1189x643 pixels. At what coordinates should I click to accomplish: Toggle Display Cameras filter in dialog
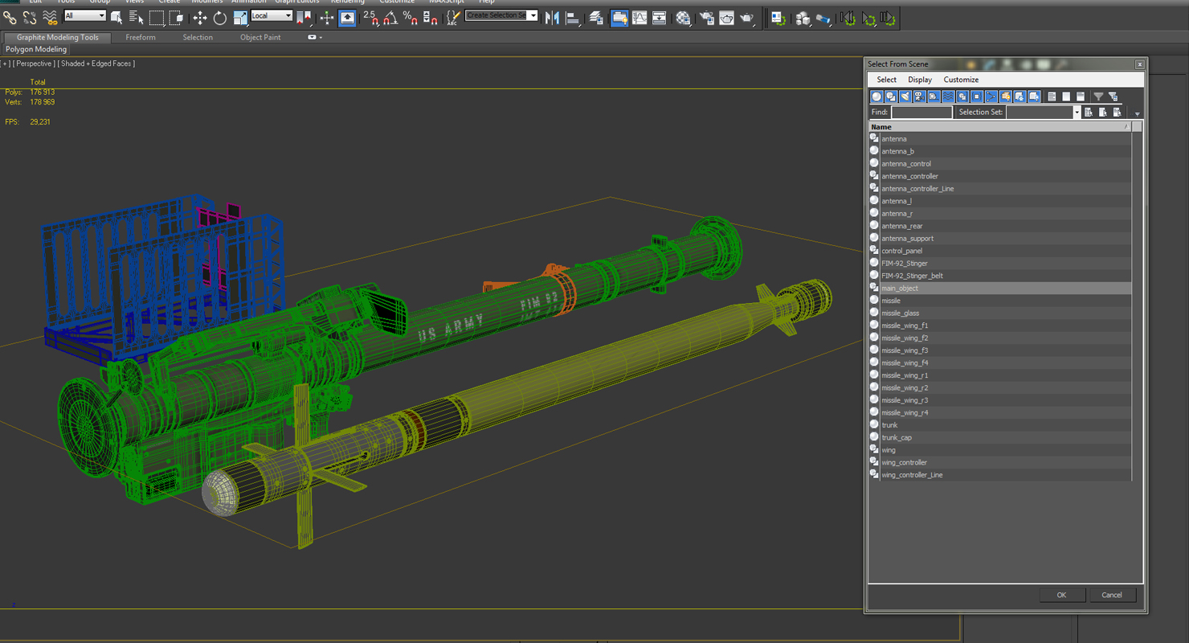point(919,96)
